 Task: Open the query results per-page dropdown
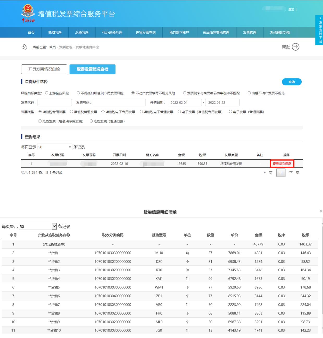tap(54, 147)
